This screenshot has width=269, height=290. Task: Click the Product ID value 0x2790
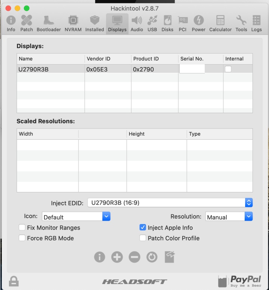coord(143,69)
